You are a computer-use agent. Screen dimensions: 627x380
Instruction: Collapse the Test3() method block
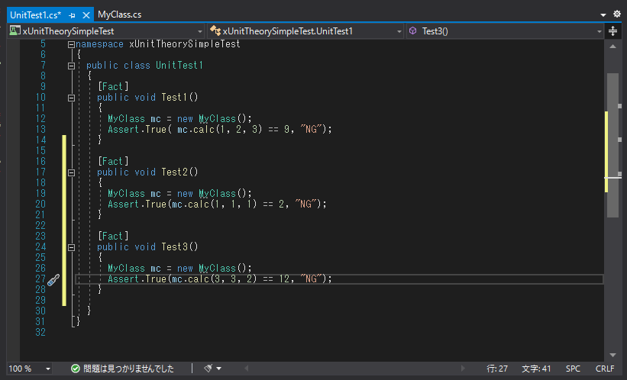coord(71,247)
